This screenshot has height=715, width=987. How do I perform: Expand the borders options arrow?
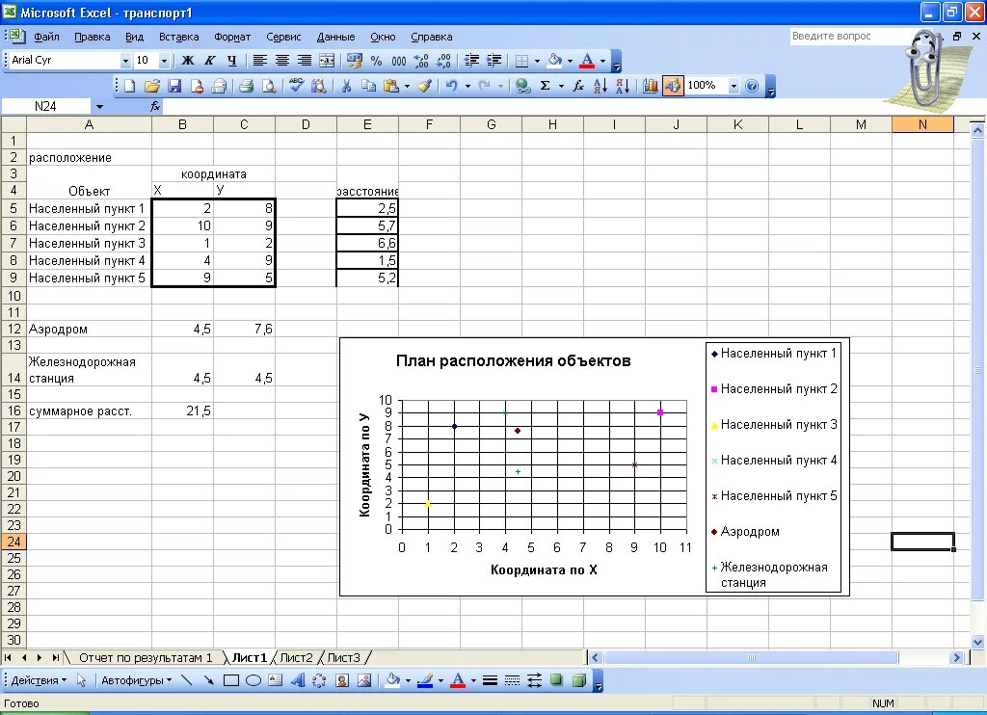pyautogui.click(x=537, y=61)
